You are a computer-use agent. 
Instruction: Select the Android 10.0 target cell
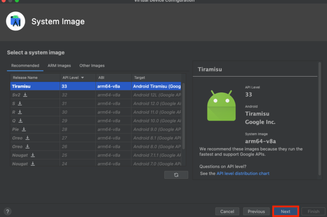point(156,121)
